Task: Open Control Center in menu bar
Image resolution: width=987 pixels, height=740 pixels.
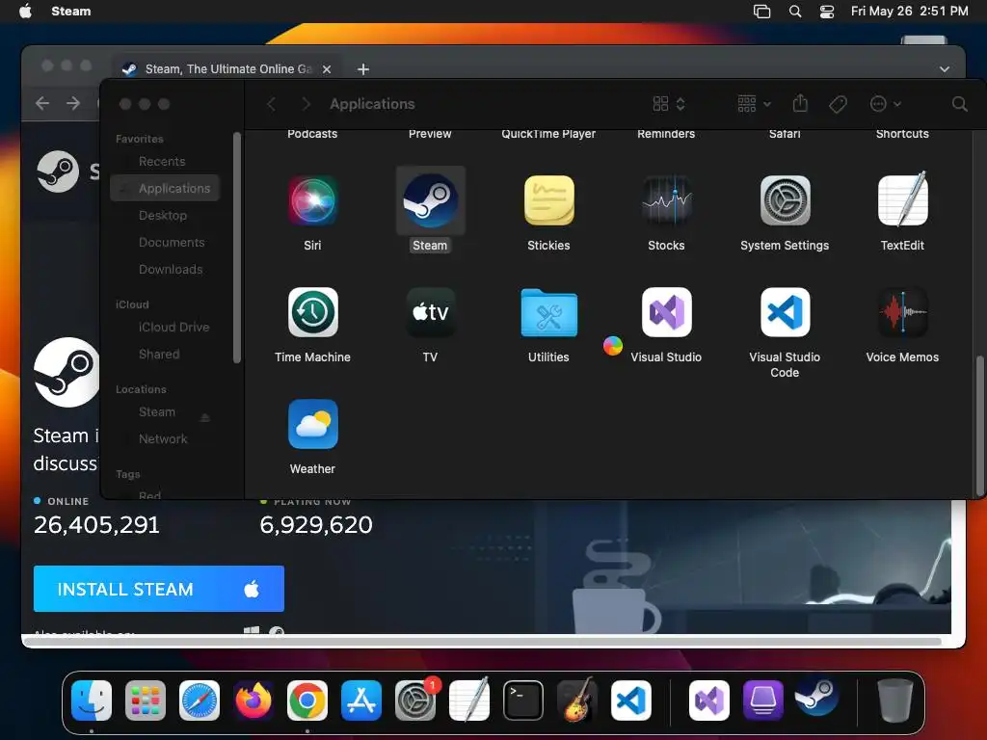Action: (826, 11)
